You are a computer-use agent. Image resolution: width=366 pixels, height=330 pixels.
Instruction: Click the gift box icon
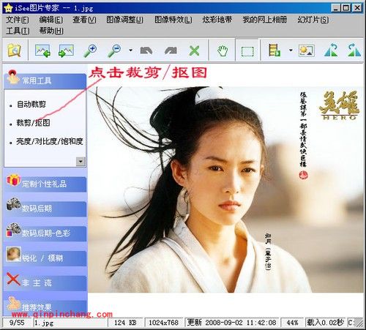coord(14,181)
